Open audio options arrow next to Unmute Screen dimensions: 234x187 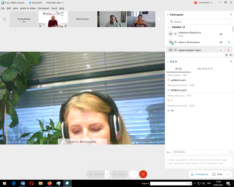[107, 174]
